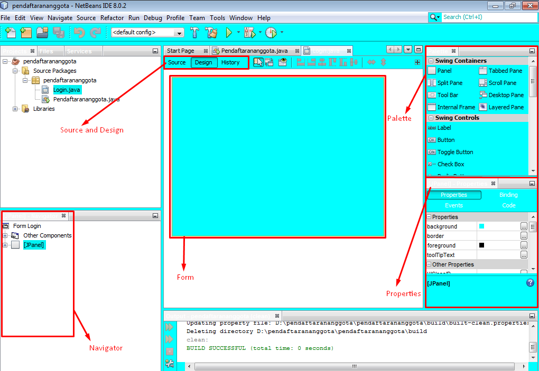The width and height of the screenshot is (539, 371).
Task: Collapse the Other Properties section
Action: tap(429, 264)
